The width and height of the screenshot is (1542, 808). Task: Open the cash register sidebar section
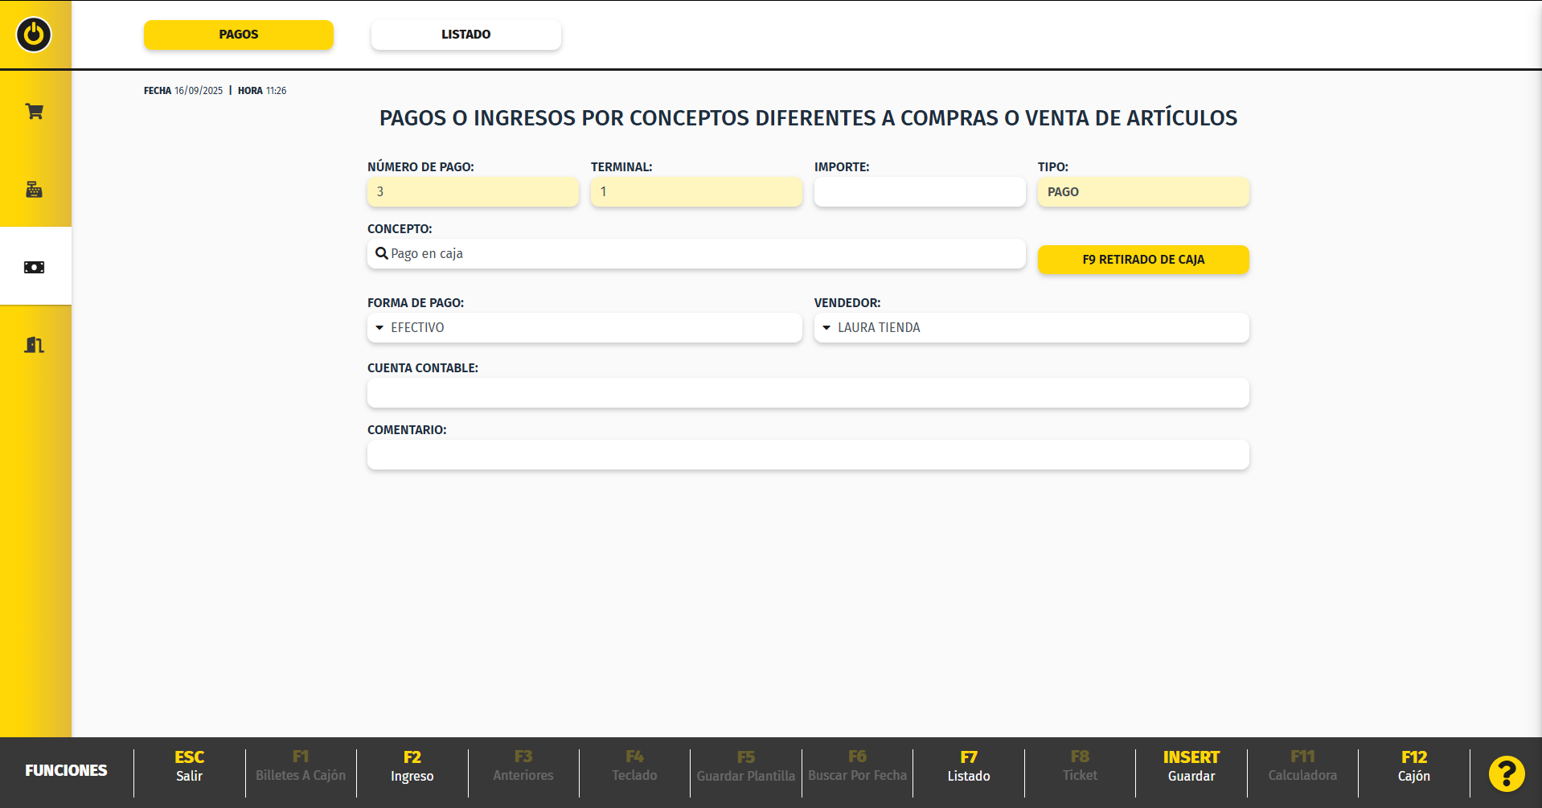[35, 190]
